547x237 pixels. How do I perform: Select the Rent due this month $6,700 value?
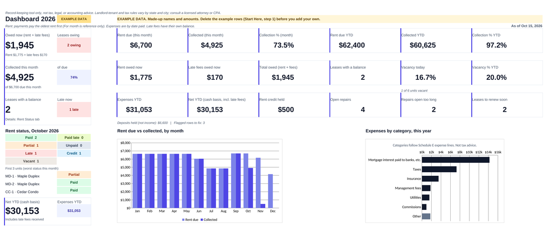[141, 45]
